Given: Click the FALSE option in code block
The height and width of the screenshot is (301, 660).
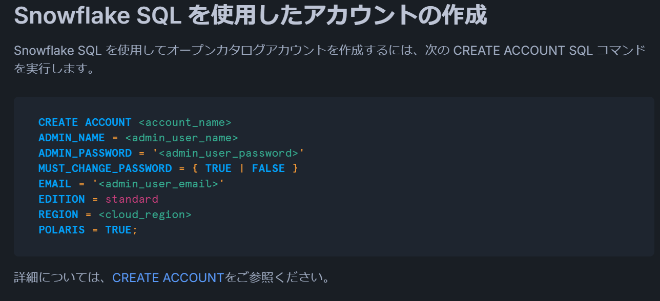Looking at the screenshot, I should coord(268,168).
